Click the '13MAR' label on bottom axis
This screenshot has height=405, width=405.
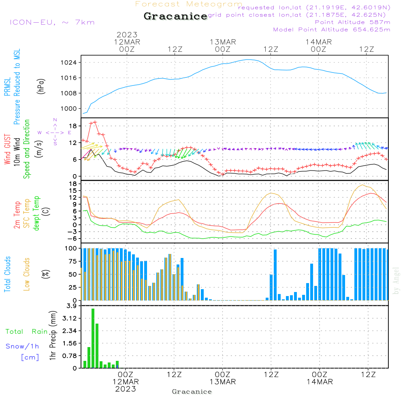click(223, 382)
